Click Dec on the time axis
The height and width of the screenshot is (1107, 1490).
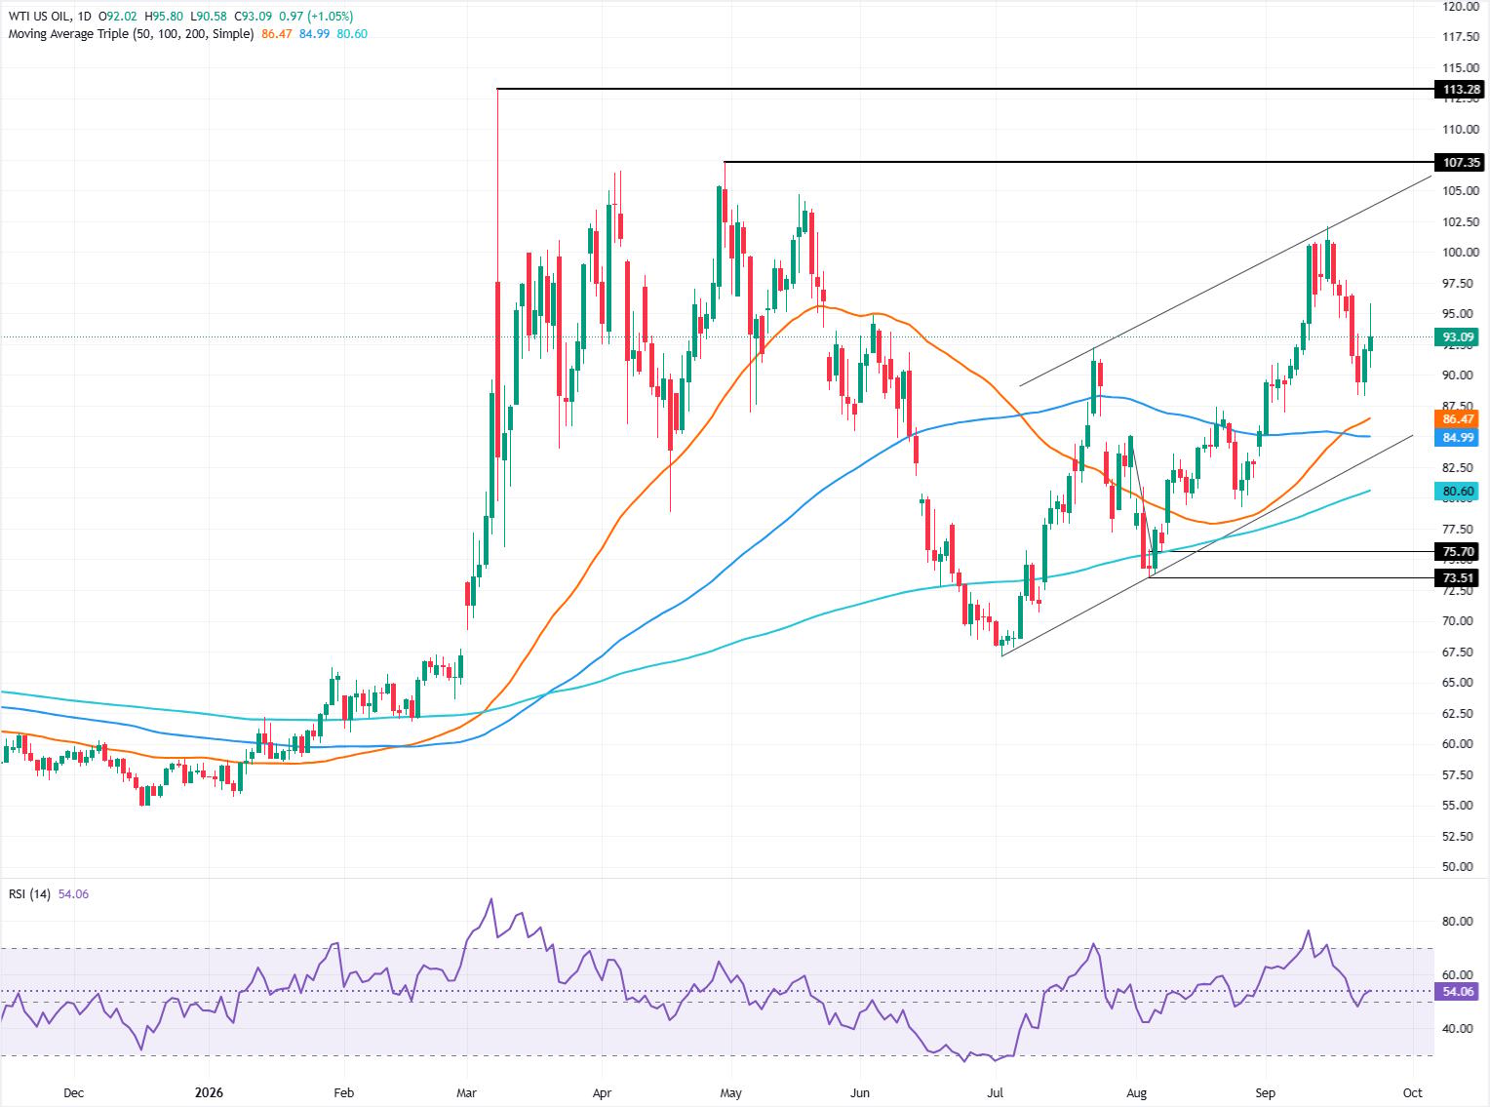click(x=74, y=1093)
